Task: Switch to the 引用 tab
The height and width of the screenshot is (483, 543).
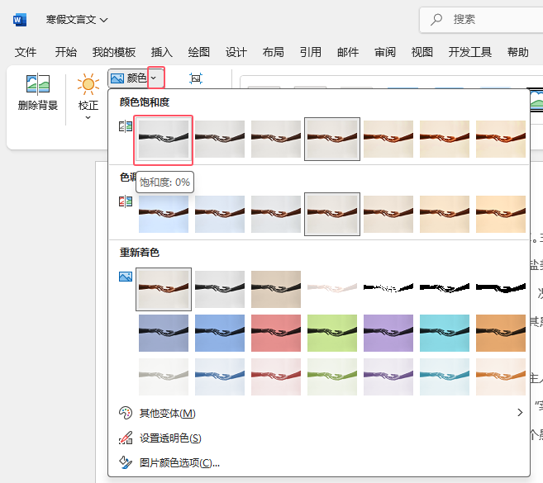Action: click(x=311, y=52)
